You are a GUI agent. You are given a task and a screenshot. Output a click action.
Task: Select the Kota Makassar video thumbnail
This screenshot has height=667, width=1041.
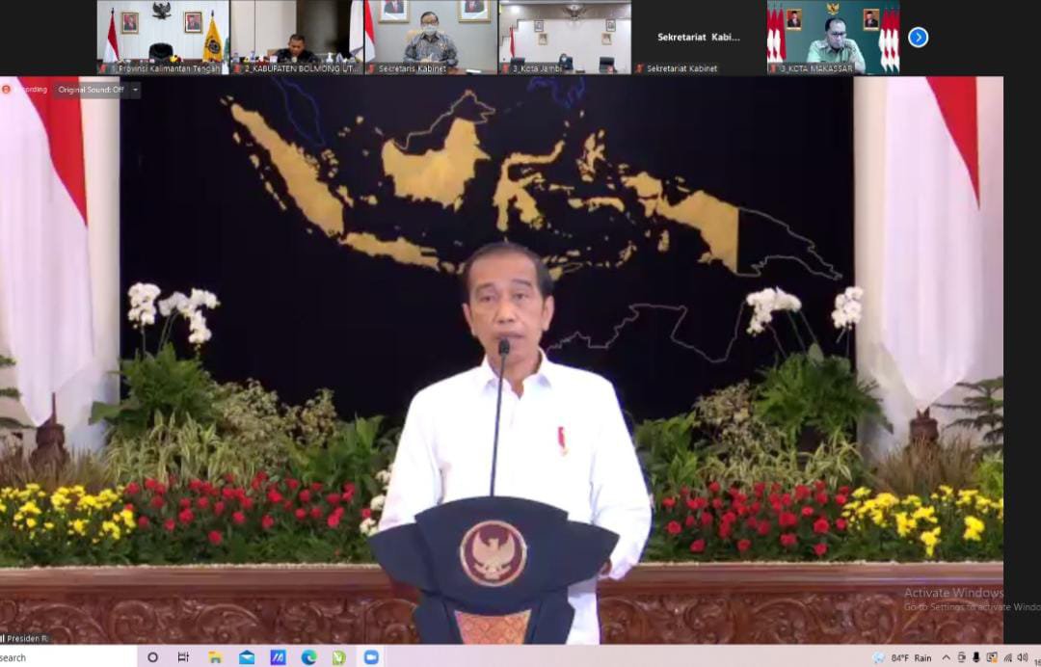tap(833, 37)
